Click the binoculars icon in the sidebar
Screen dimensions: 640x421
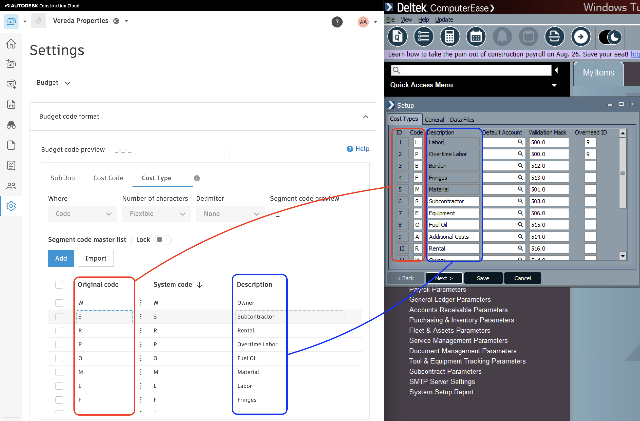click(11, 125)
